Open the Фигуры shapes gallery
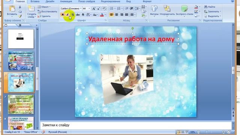 (154, 11)
